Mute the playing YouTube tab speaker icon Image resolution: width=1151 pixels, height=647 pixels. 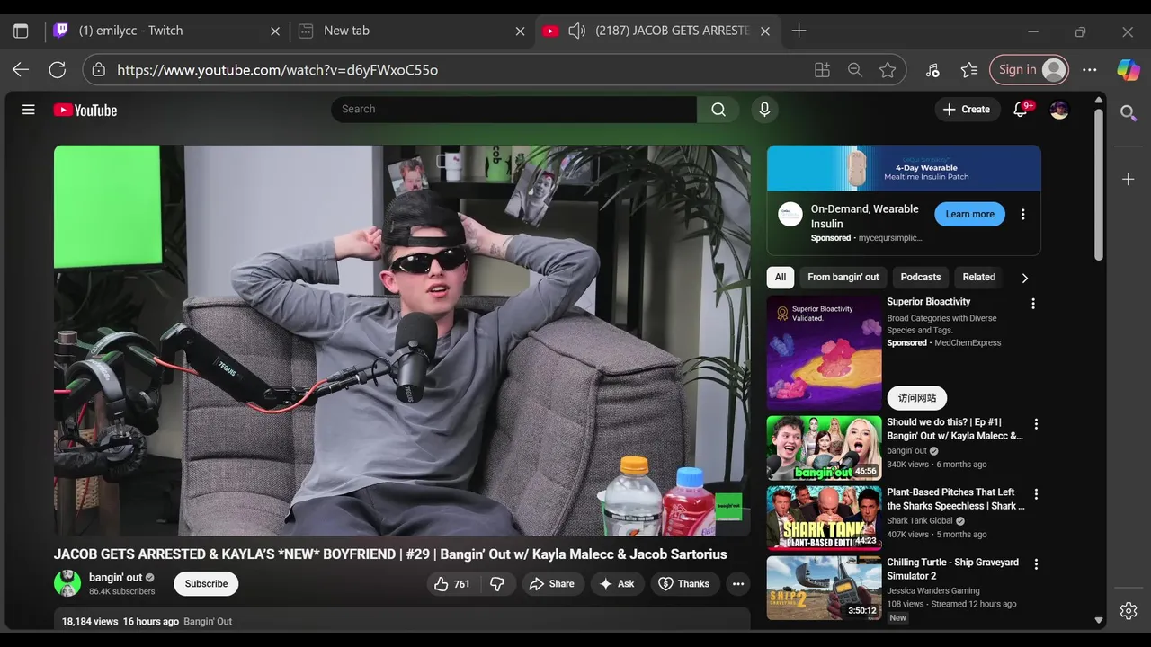(x=577, y=31)
